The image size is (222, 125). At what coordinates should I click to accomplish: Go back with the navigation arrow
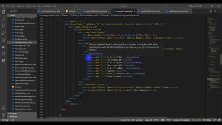point(76,6)
